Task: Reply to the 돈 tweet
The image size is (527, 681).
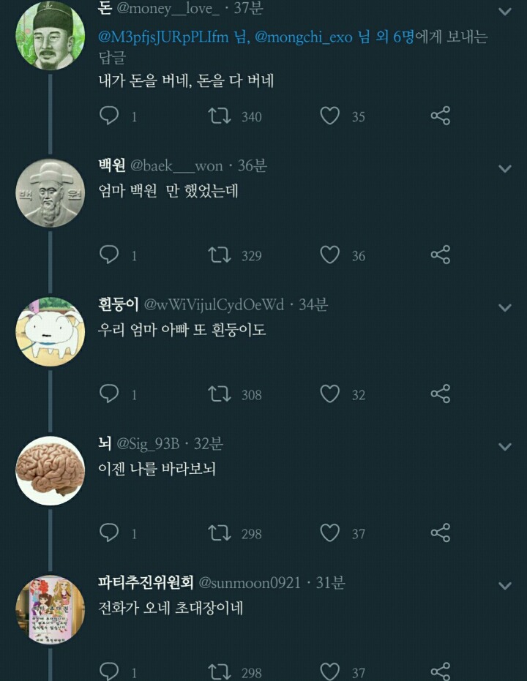Action: pos(109,116)
